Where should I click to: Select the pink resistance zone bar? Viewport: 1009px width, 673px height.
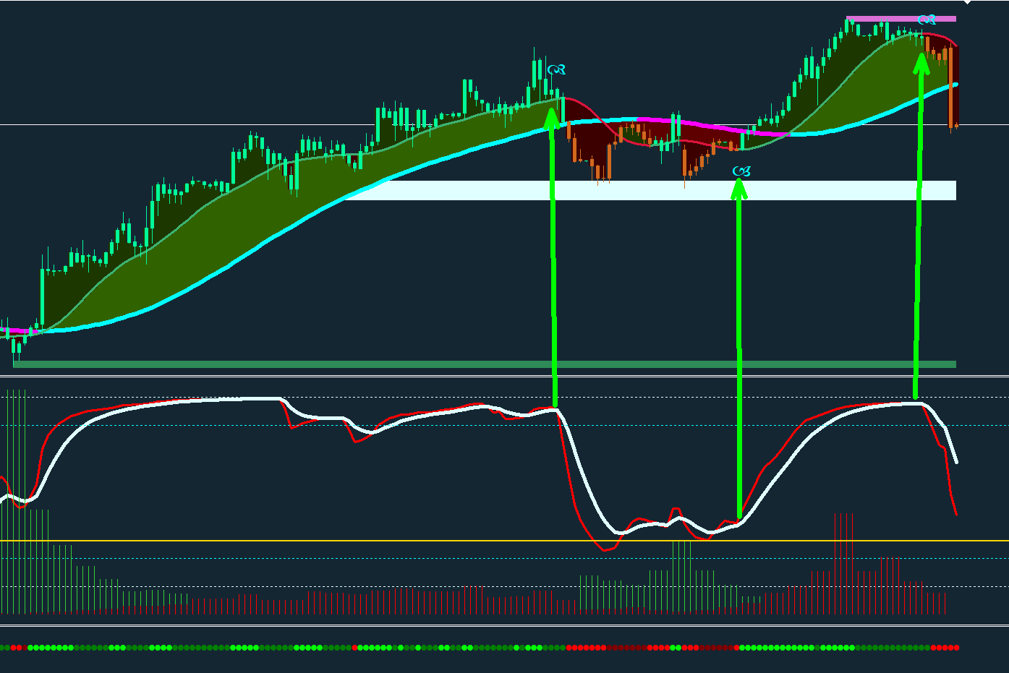901,19
